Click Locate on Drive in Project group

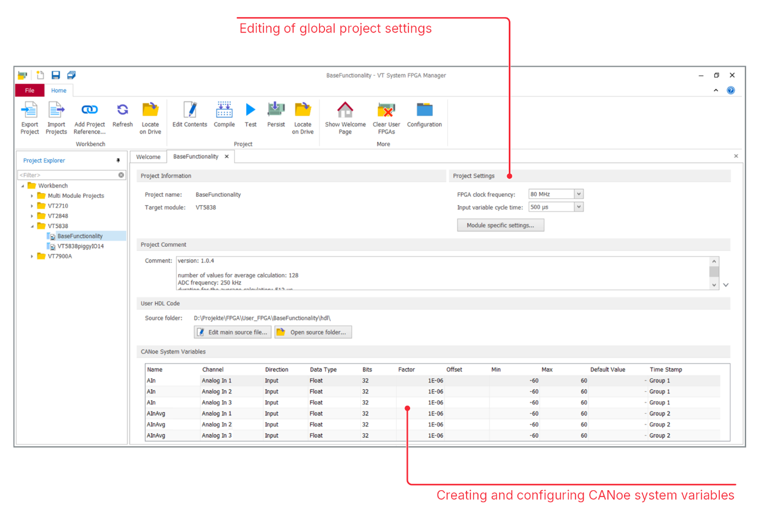[x=303, y=118]
